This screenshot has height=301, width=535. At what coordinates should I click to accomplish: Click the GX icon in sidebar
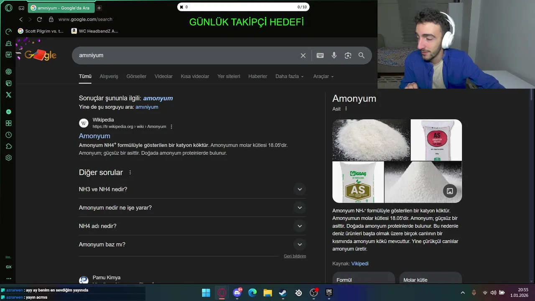8,267
